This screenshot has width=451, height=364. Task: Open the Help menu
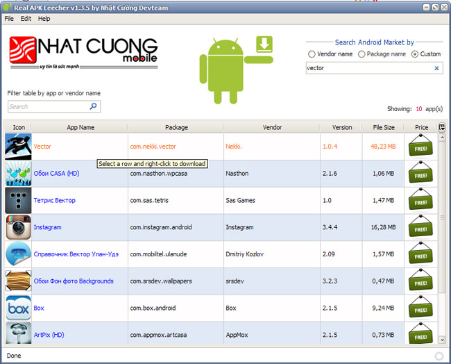[x=44, y=19]
